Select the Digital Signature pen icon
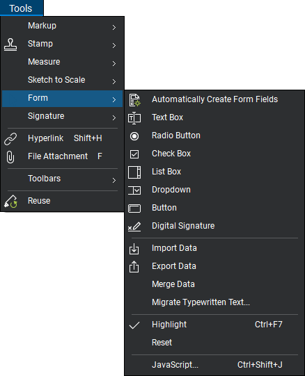 pyautogui.click(x=134, y=227)
